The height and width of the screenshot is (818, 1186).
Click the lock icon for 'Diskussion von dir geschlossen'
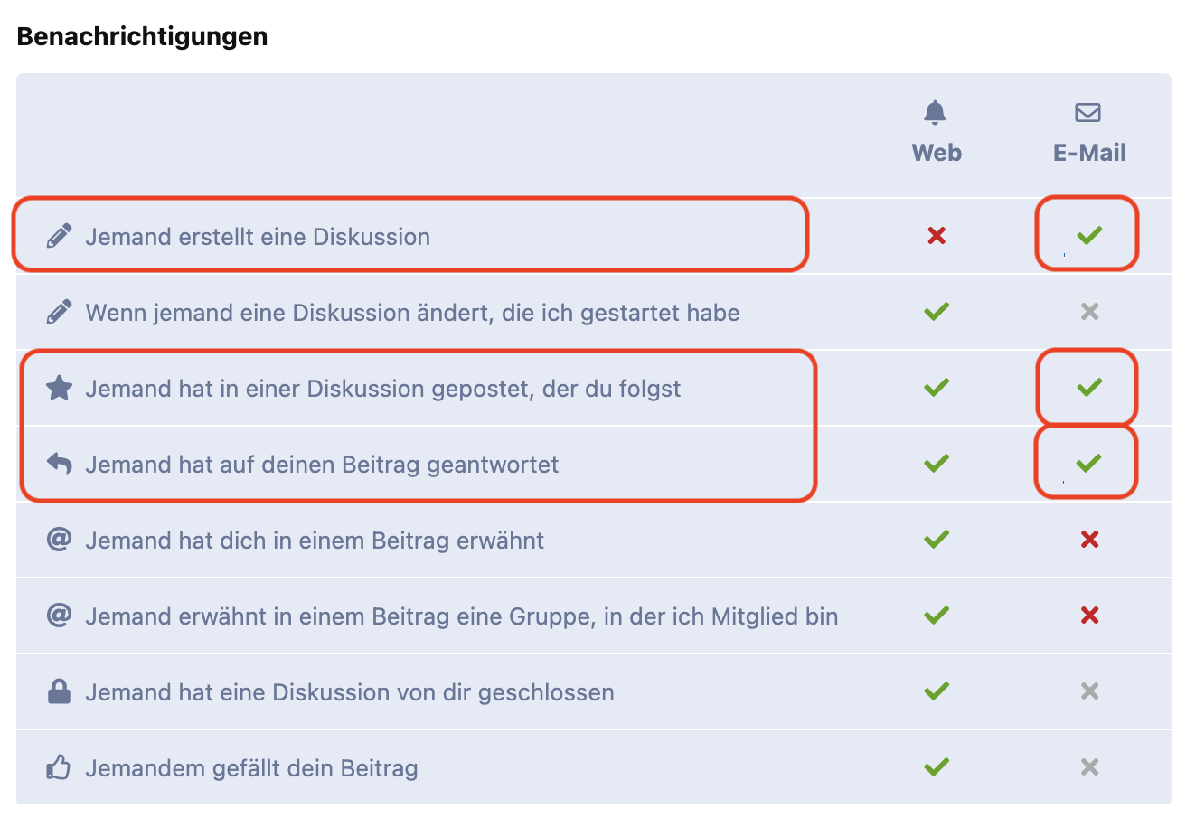pos(59,692)
